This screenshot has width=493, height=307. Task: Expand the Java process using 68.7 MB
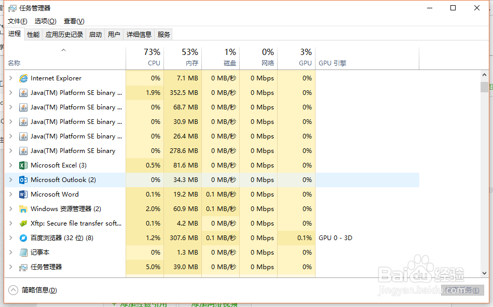[11, 107]
